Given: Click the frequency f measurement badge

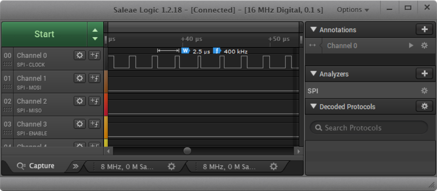Looking at the screenshot, I should 217,51.
